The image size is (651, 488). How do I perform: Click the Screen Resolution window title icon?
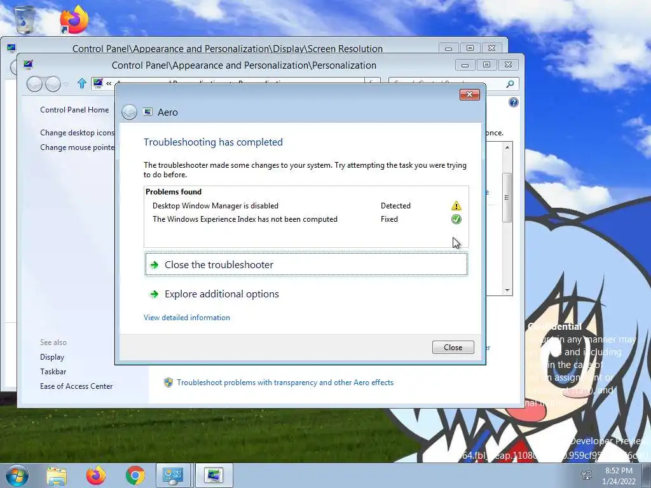coord(11,48)
